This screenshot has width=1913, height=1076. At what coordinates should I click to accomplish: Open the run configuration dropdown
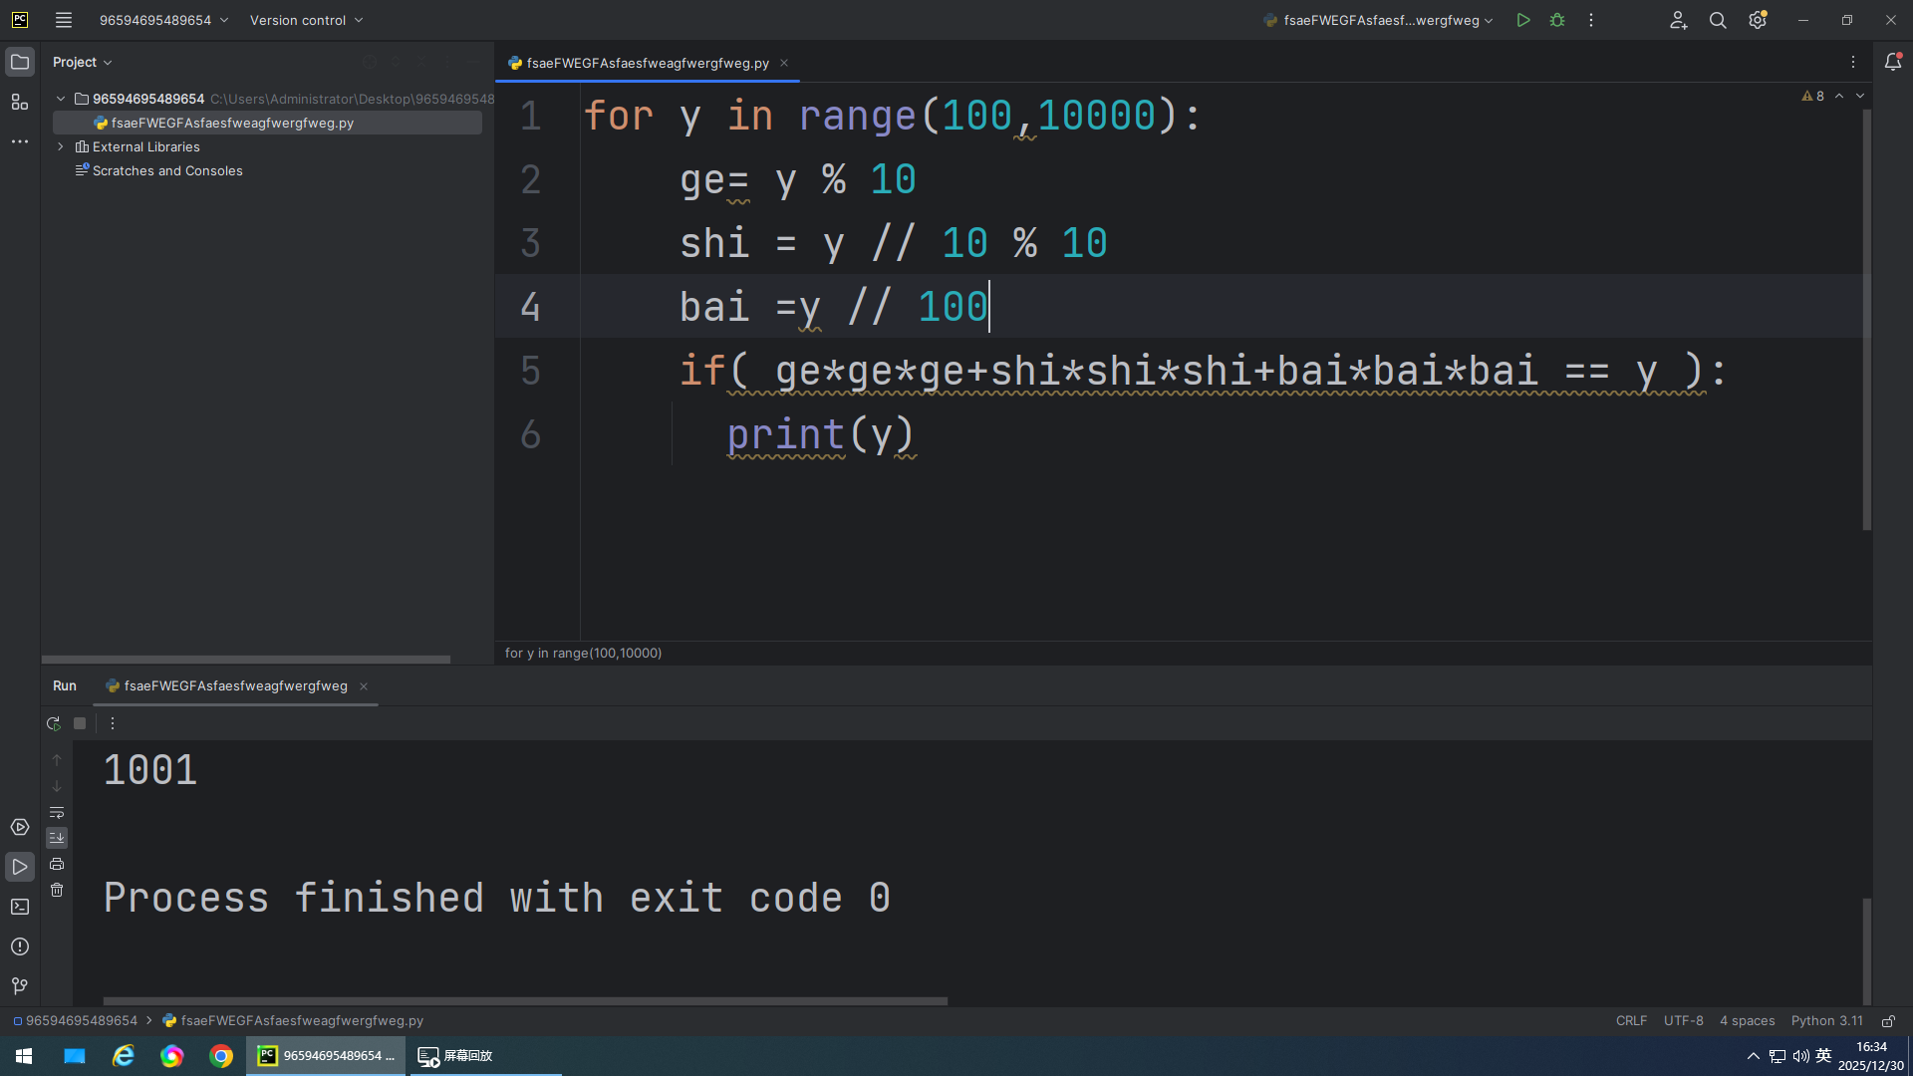point(1380,20)
